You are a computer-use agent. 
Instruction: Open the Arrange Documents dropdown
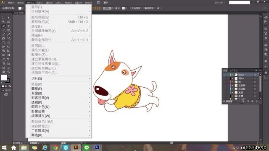[106, 3]
